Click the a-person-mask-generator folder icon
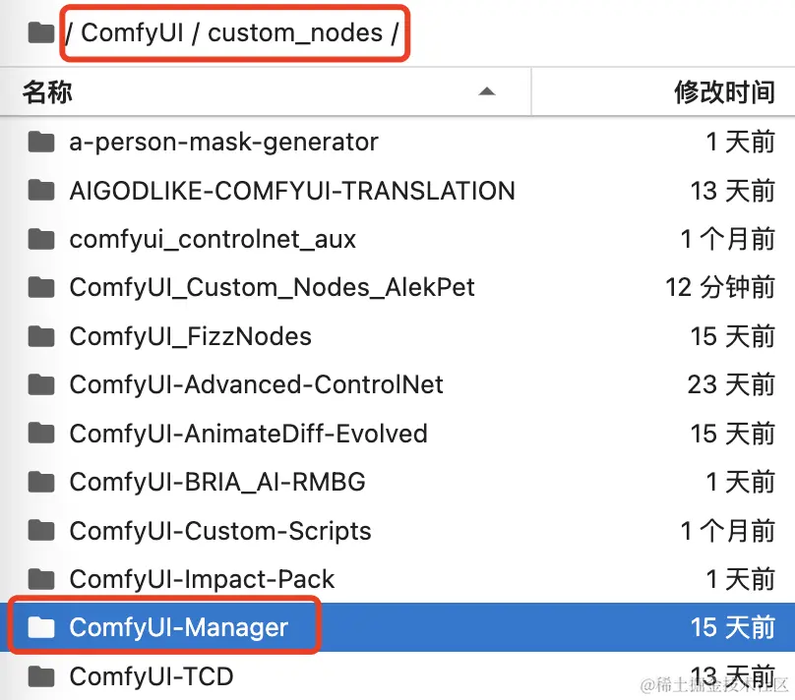Image resolution: width=795 pixels, height=700 pixels. (x=41, y=142)
